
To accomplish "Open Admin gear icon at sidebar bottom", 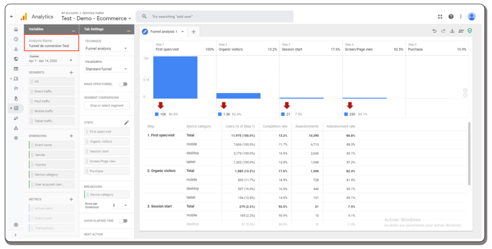I will pos(16,225).
